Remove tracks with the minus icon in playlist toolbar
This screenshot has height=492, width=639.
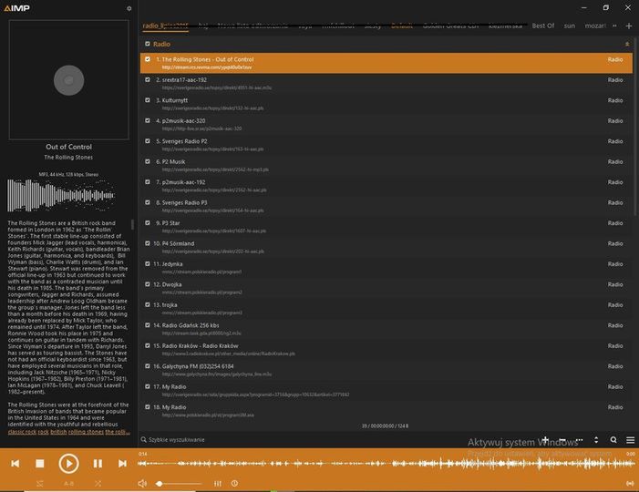pos(562,440)
